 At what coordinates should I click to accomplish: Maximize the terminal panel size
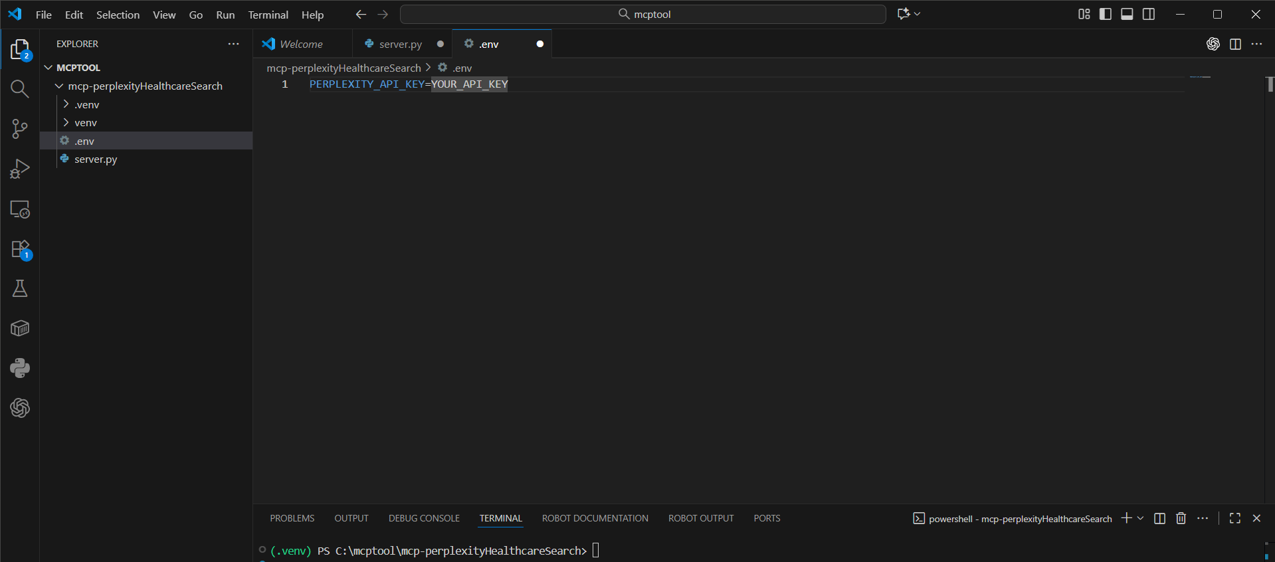pyautogui.click(x=1235, y=518)
